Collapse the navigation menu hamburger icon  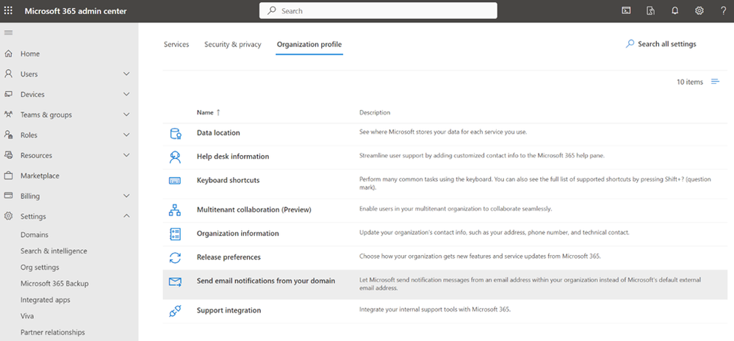[x=9, y=33]
